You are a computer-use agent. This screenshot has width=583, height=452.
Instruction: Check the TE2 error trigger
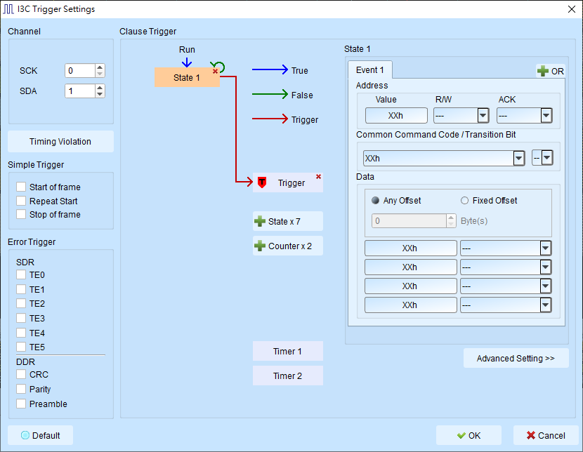coord(21,303)
